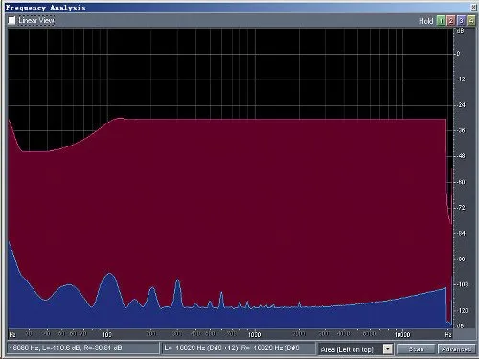Click the 100 Hz label on frequency axis
Image resolution: width=479 pixels, height=359 pixels.
pyautogui.click(x=107, y=334)
